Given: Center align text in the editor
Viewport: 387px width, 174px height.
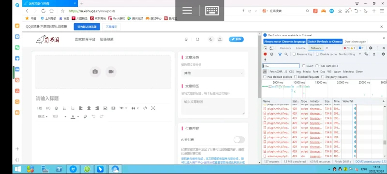Looking at the screenshot, I should pos(89,108).
